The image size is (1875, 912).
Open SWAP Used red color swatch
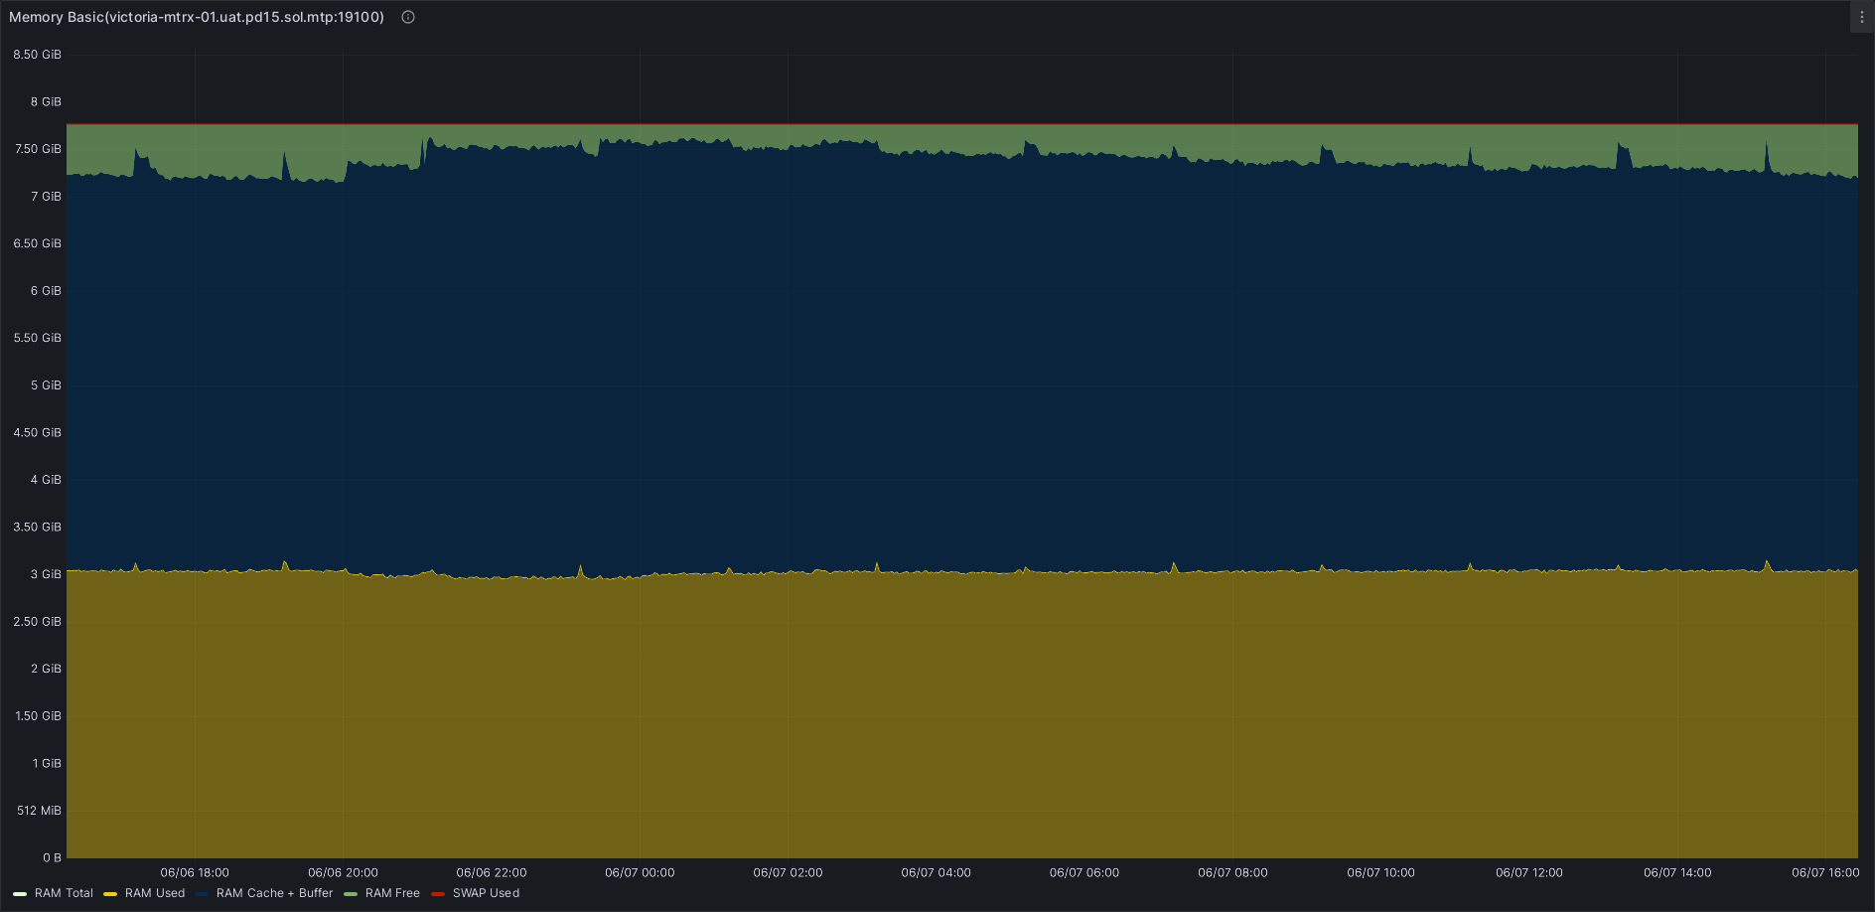(438, 894)
